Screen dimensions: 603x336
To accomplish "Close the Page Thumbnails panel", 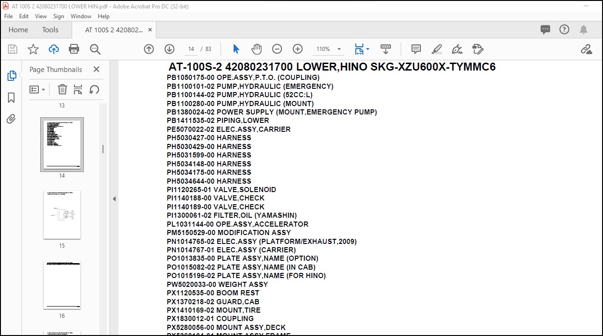I will [96, 69].
